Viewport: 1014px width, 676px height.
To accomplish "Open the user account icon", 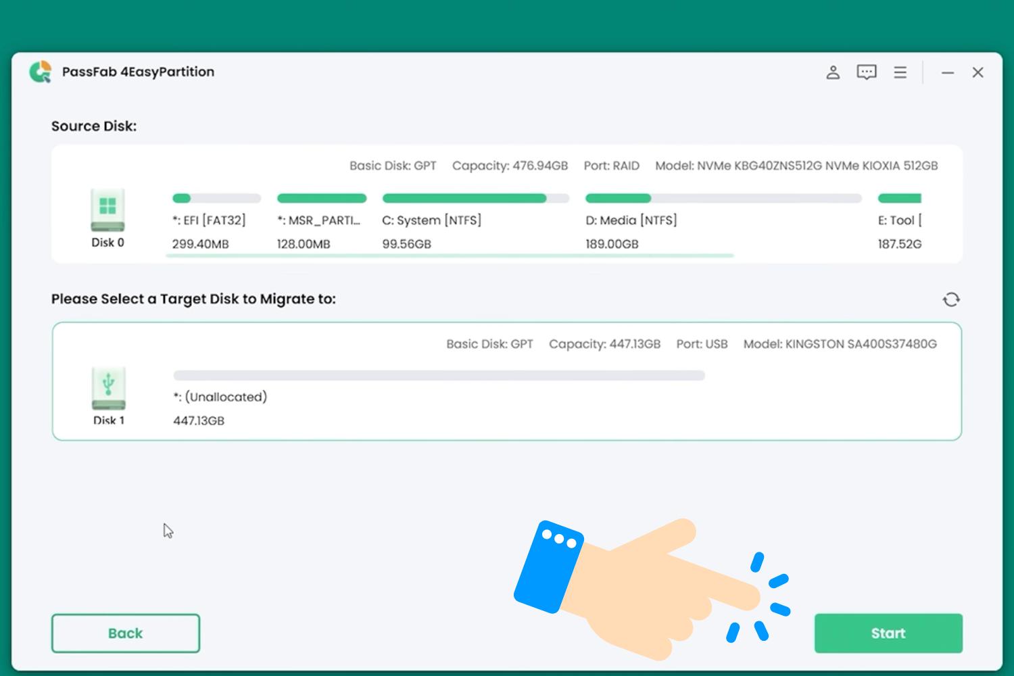I will 833,72.
